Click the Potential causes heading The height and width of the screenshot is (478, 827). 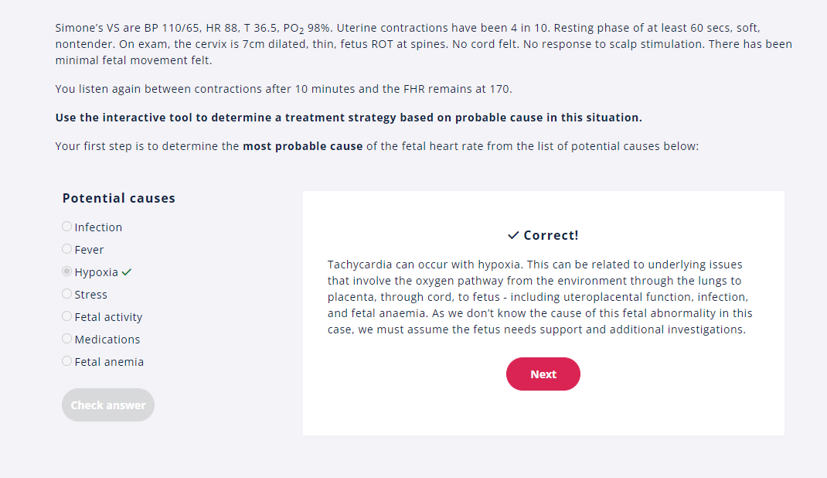tap(118, 198)
